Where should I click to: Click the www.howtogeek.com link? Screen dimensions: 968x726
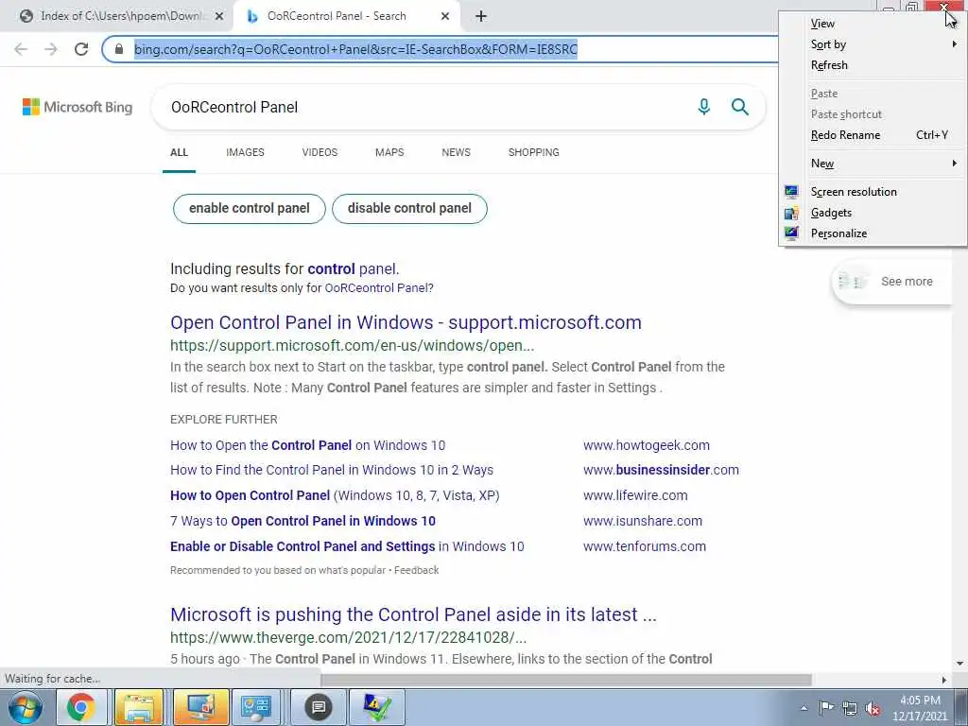[x=647, y=445]
